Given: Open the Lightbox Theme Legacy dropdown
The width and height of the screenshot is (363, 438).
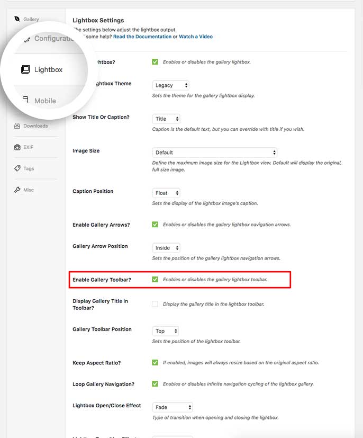Looking at the screenshot, I should [x=170, y=85].
